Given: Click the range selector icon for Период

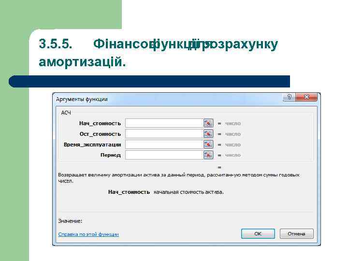Looking at the screenshot, I should click(208, 155).
